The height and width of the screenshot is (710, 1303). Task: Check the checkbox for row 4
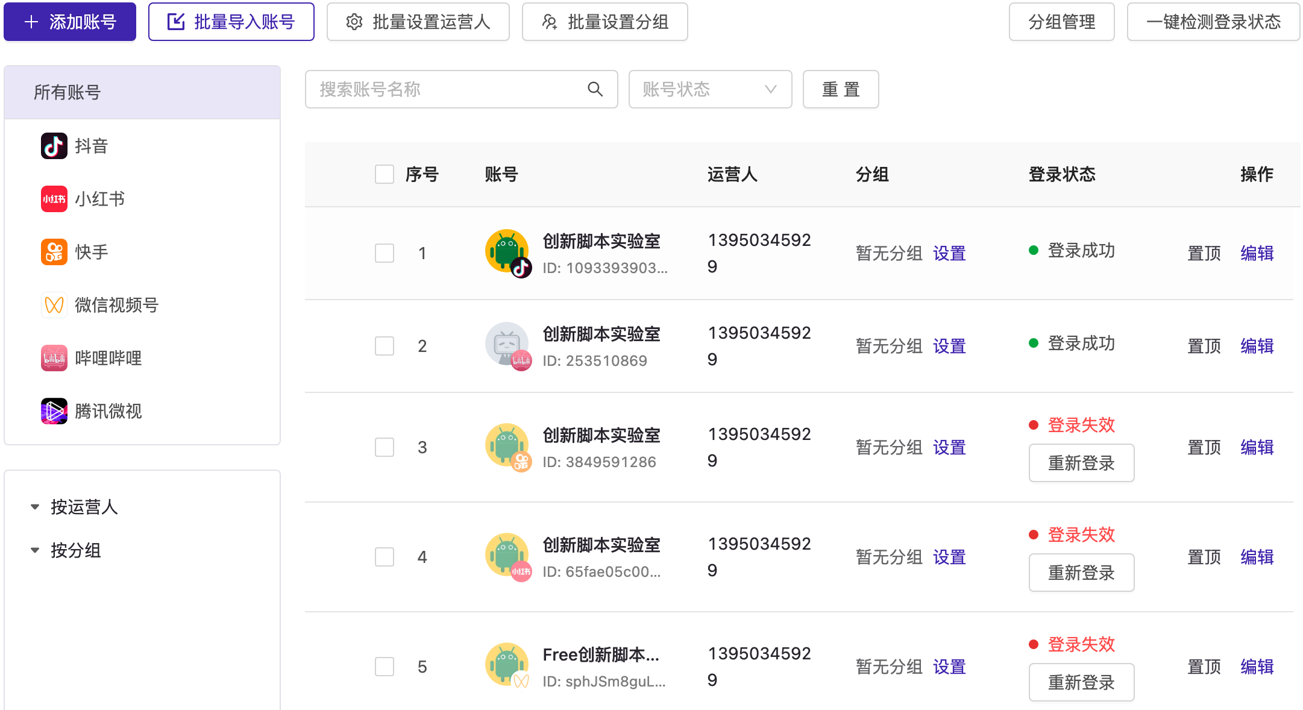(x=385, y=557)
